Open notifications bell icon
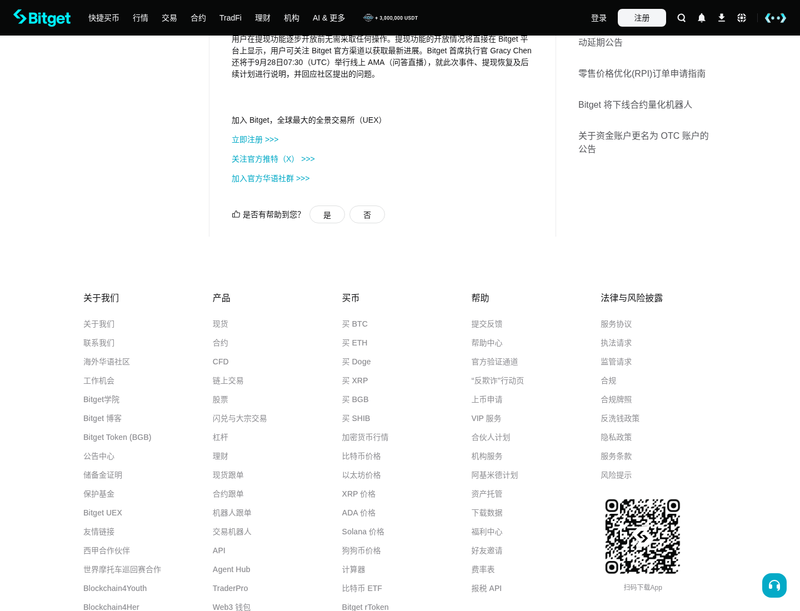 pyautogui.click(x=702, y=18)
